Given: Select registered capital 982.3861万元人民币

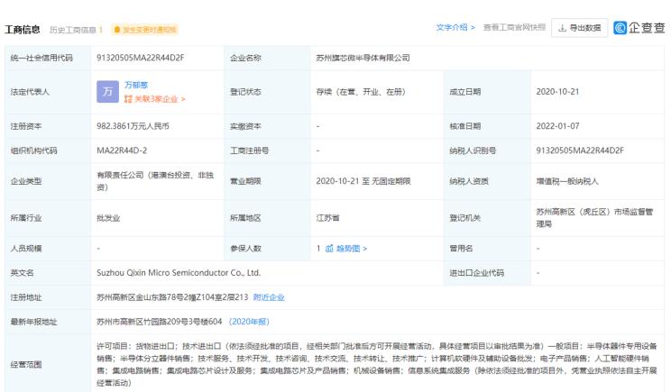Looking at the screenshot, I should pyautogui.click(x=133, y=126).
